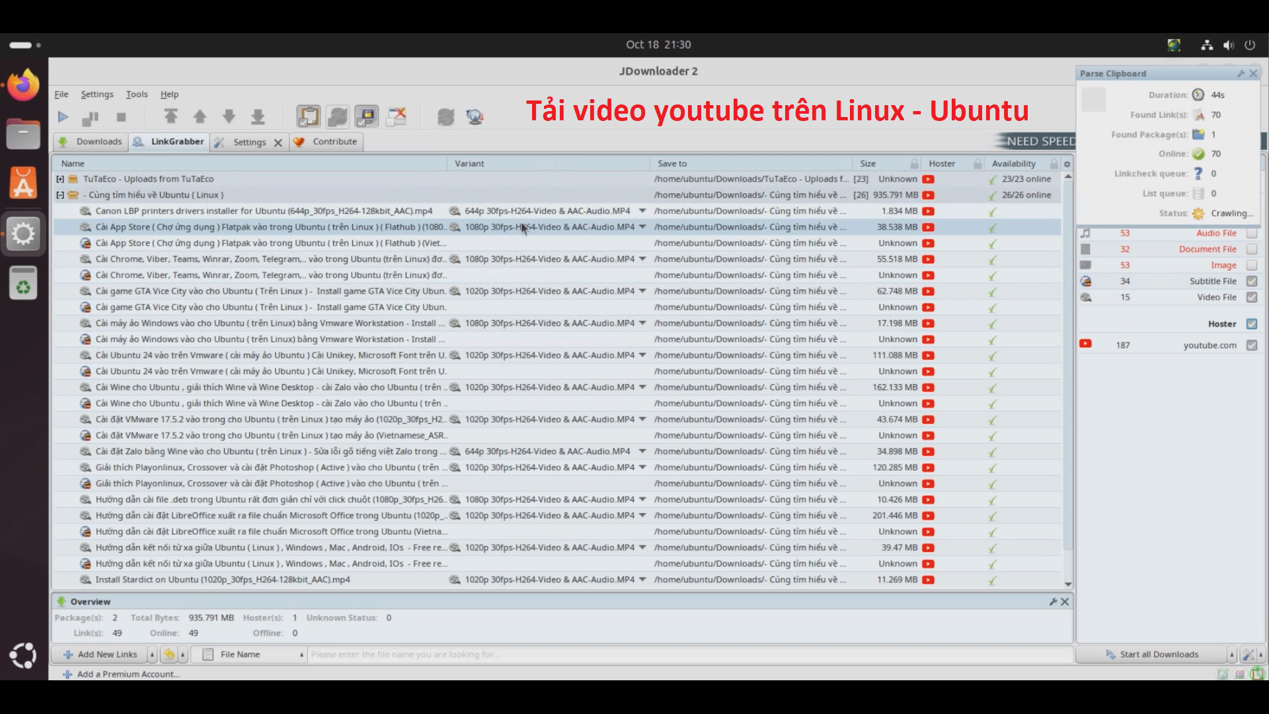This screenshot has height=714, width=1269.
Task: Toggle the Hoster header checkbox
Action: coord(1251,324)
